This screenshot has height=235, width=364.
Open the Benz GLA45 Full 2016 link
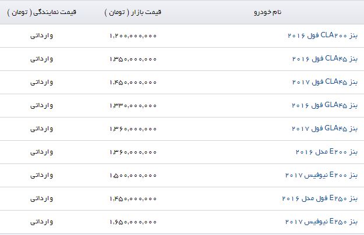(325, 105)
